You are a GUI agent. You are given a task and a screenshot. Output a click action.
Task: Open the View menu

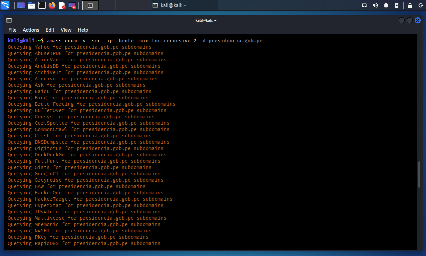[x=66, y=30]
